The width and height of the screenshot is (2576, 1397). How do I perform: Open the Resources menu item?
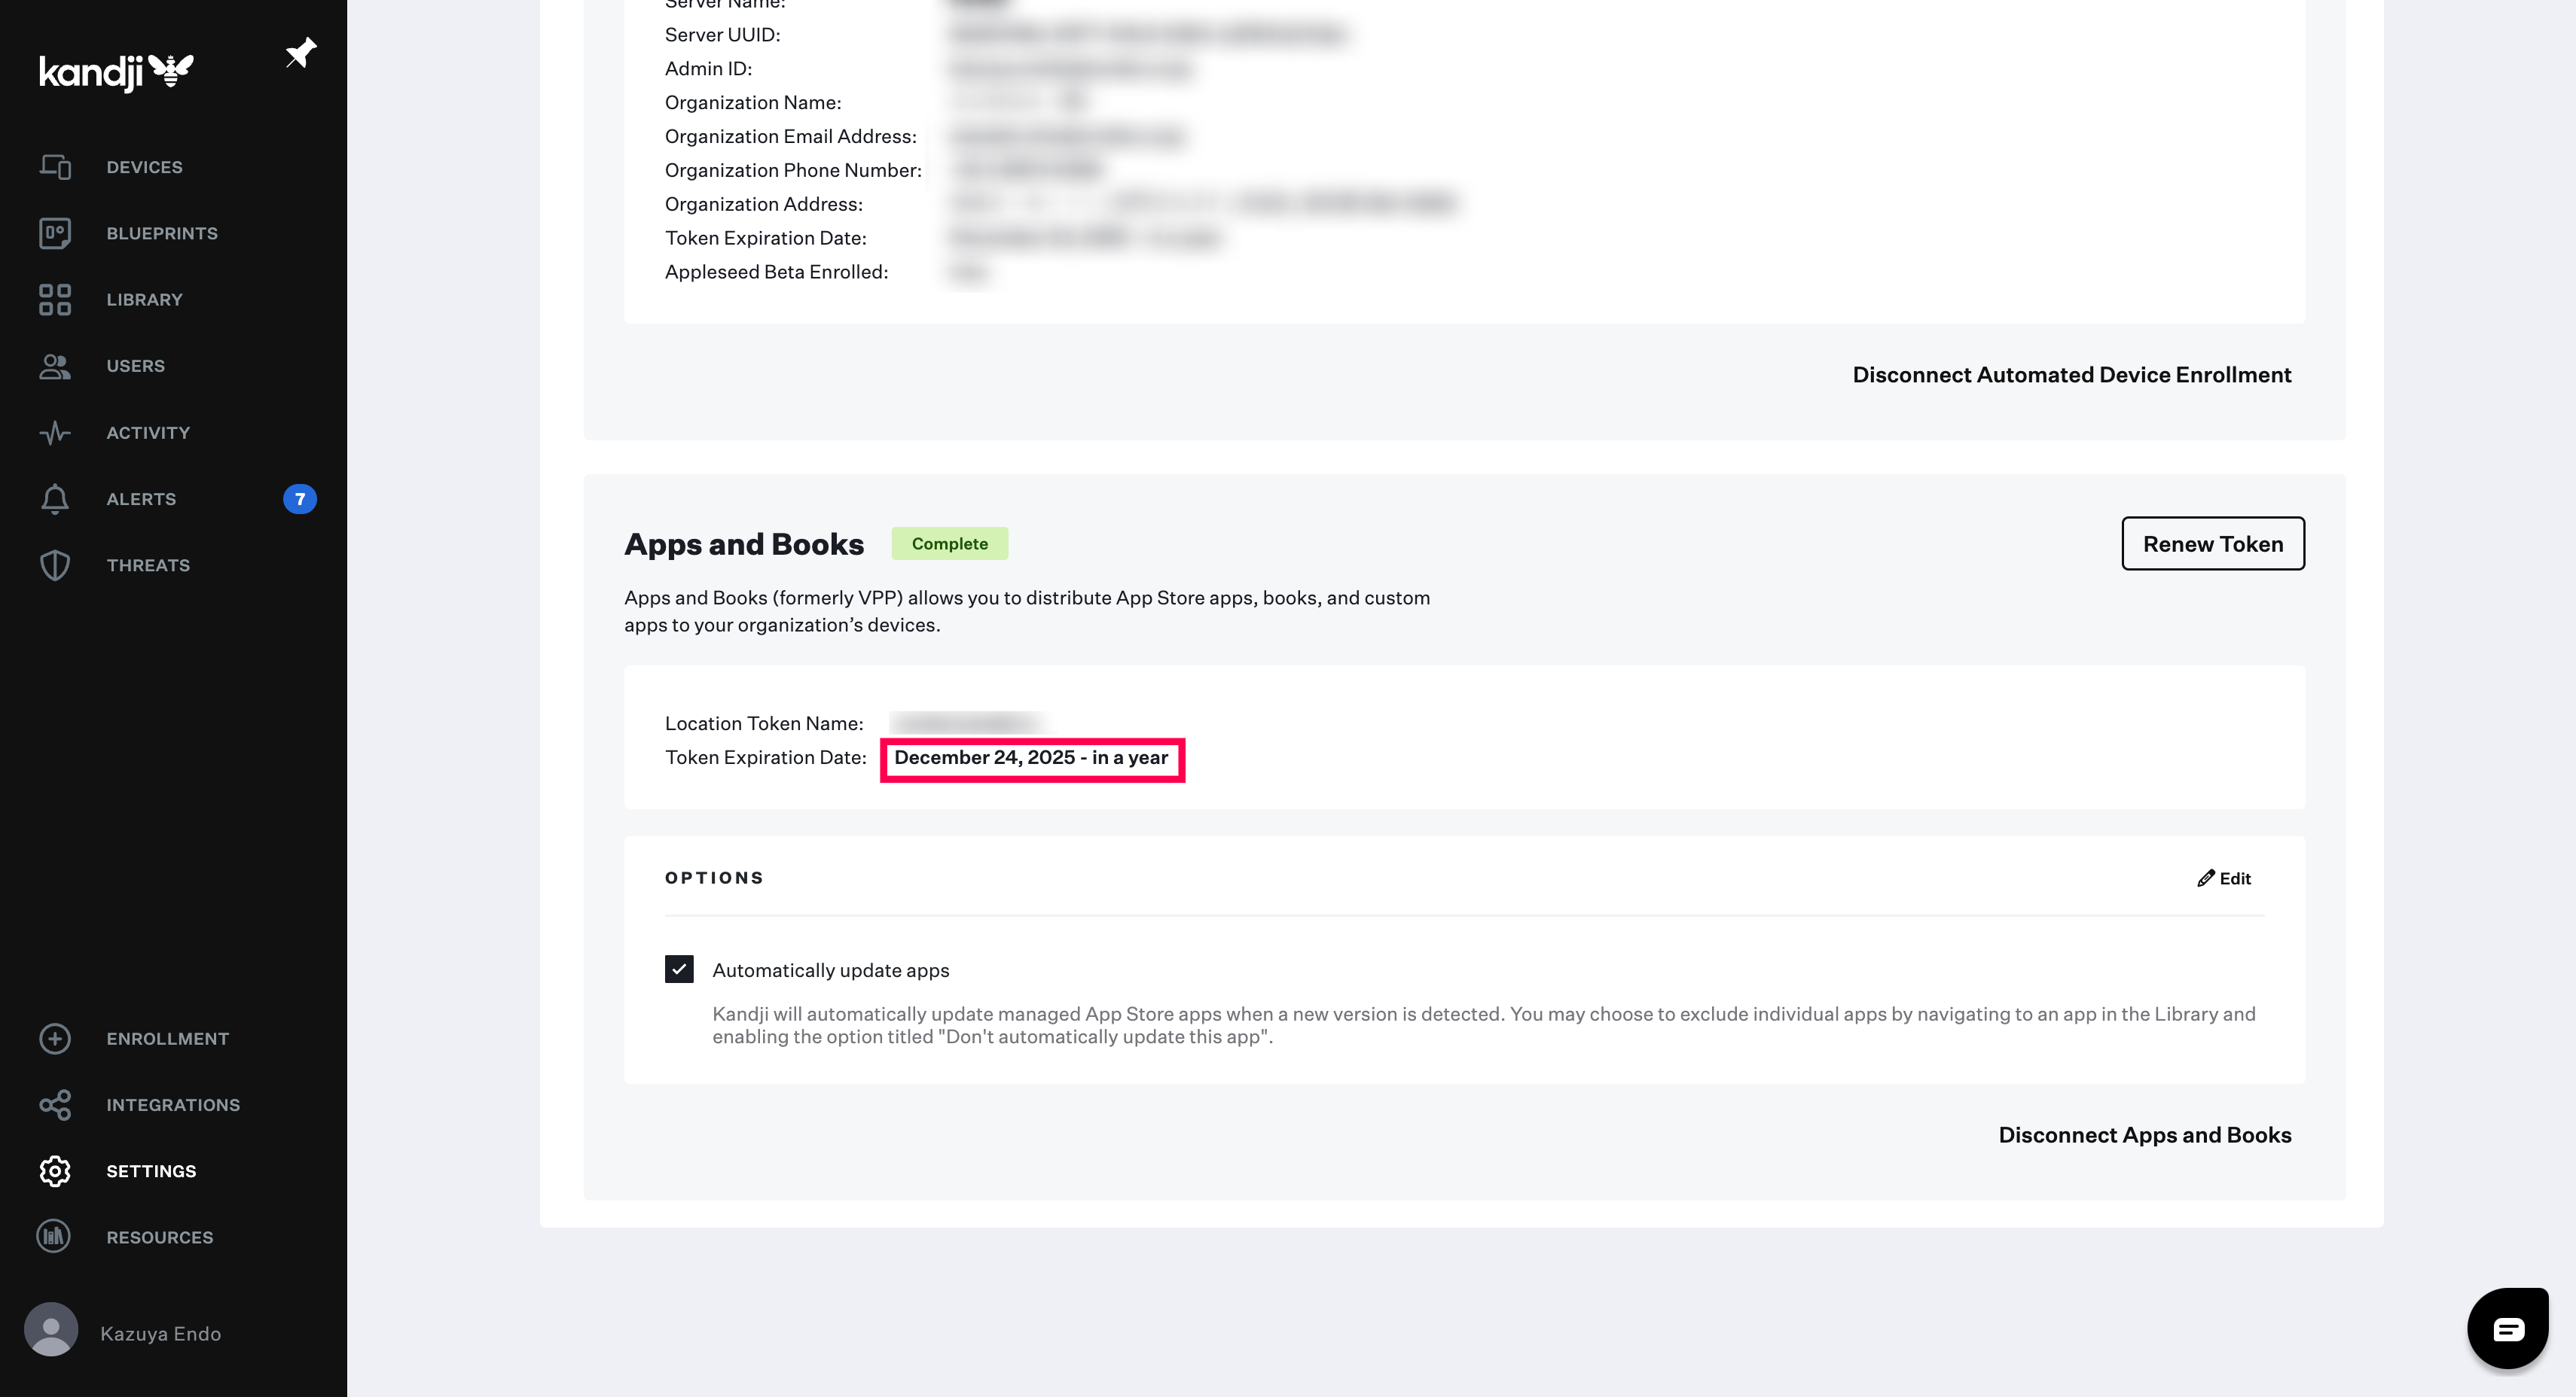160,1237
